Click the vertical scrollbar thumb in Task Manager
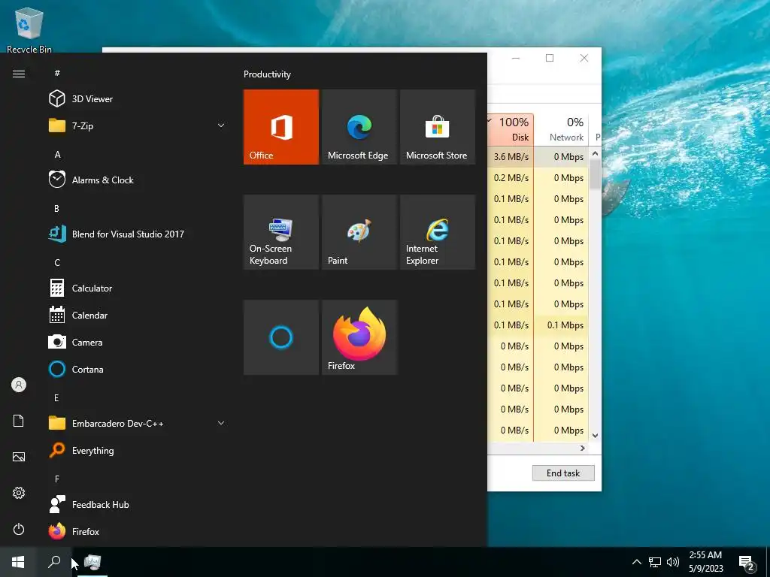This screenshot has height=577, width=770. pyautogui.click(x=596, y=174)
